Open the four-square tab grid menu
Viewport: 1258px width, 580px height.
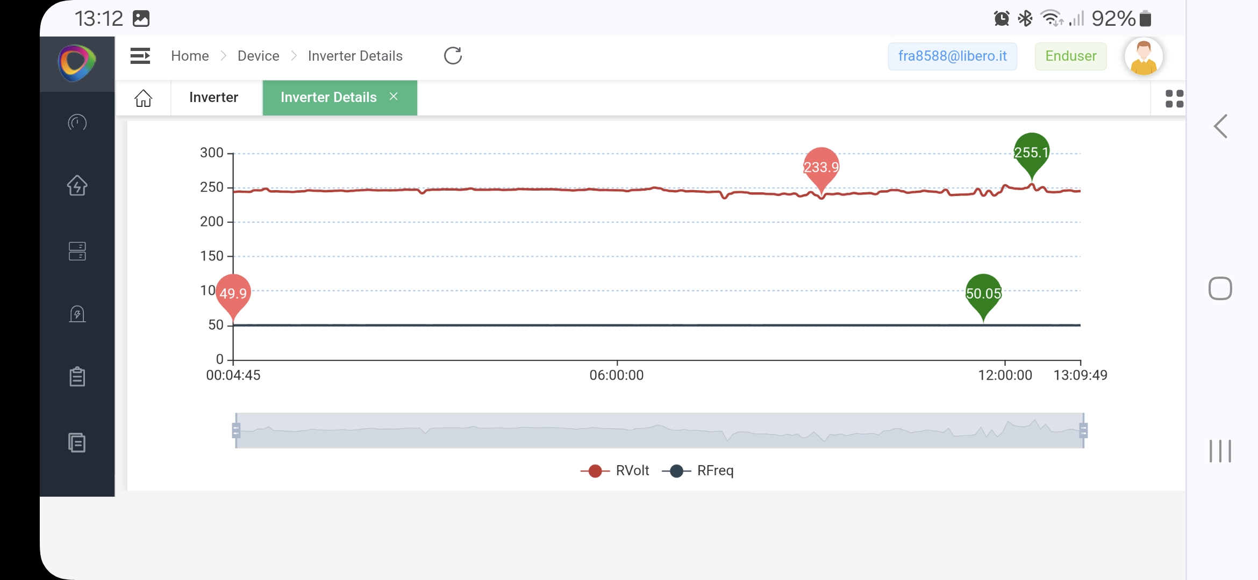click(x=1174, y=99)
